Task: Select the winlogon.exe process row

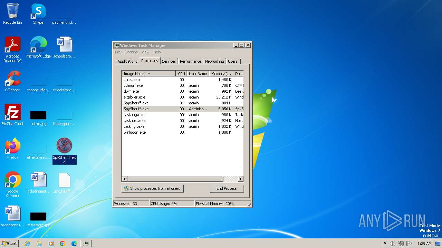Action: pyautogui.click(x=183, y=132)
